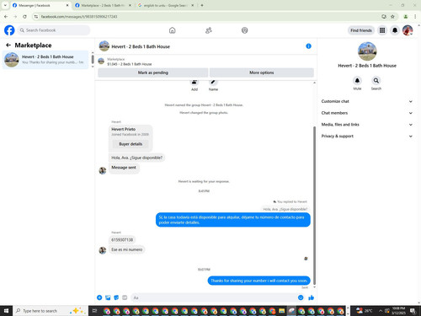
Task: Choose a sticker from the composer
Action: 116,297
